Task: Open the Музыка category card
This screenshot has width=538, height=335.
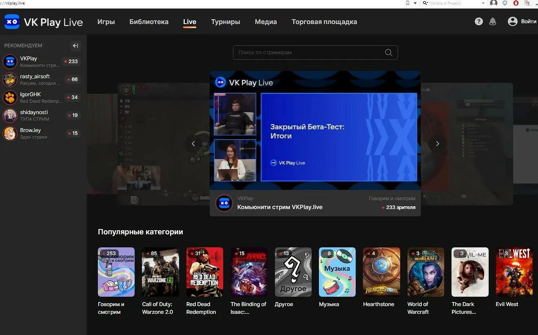Action: pos(337,272)
